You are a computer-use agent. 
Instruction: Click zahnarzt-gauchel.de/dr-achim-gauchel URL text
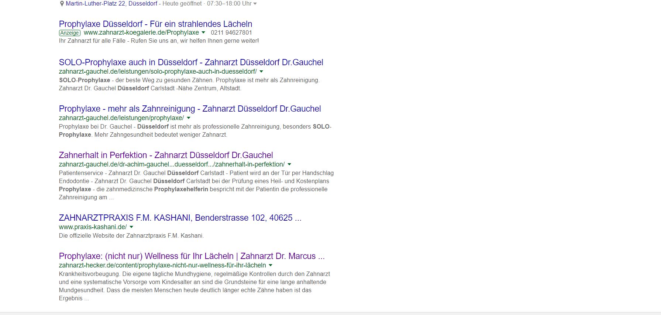pyautogui.click(x=172, y=164)
